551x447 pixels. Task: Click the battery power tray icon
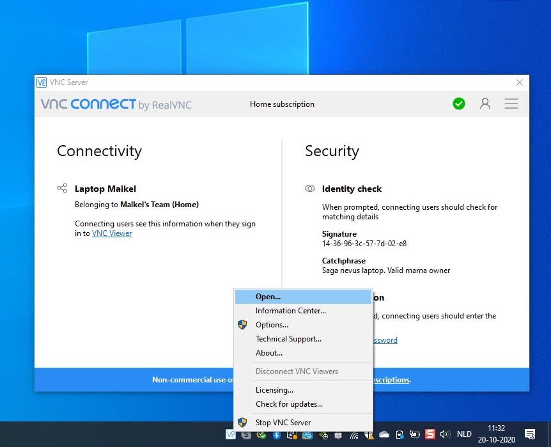[415, 435]
